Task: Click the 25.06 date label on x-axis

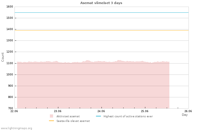Action: coord(145,111)
